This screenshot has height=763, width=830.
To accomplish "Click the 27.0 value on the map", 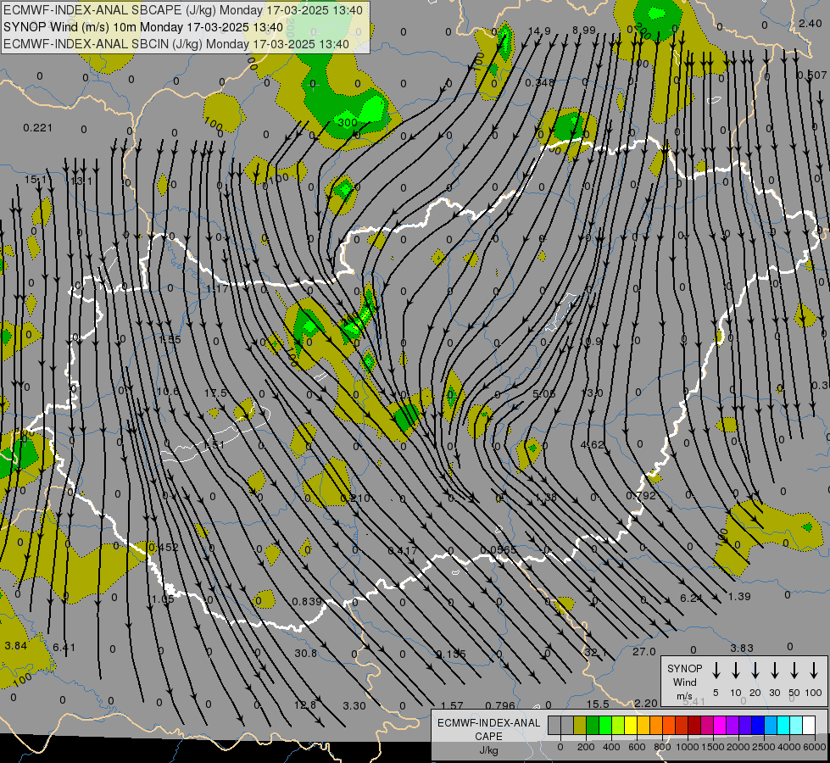I will click(x=644, y=651).
